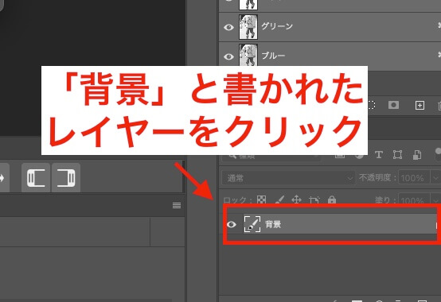Load channel as selection dotted circle icon
Viewport: 441px width, 302px height.
pyautogui.click(x=371, y=105)
